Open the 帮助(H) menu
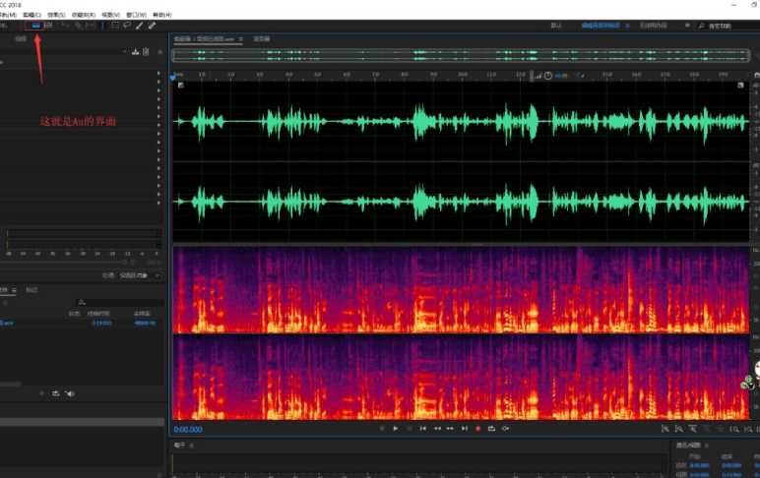760x478 pixels. click(x=161, y=15)
